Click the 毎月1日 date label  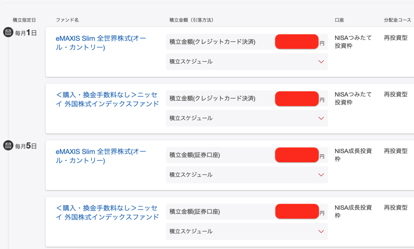tap(26, 33)
